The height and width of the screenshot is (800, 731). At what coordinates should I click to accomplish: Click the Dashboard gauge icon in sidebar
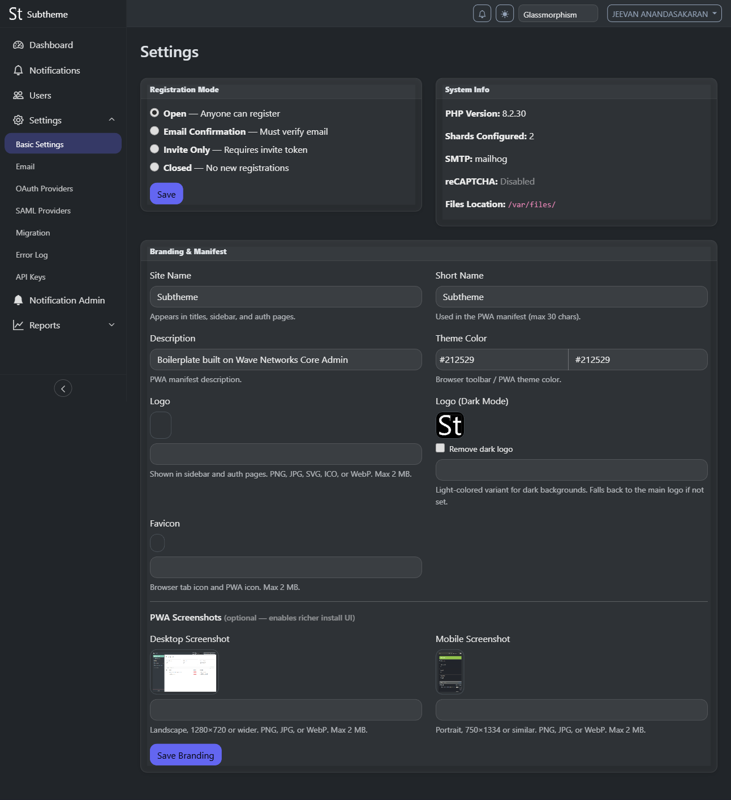point(18,45)
